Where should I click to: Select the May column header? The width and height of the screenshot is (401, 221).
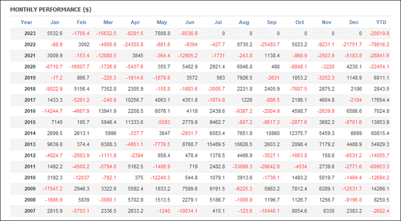[x=162, y=22]
